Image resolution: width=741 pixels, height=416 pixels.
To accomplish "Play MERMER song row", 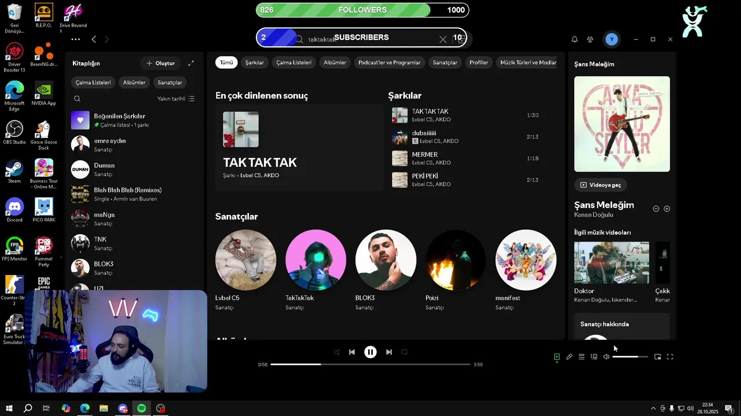I will pos(468,158).
